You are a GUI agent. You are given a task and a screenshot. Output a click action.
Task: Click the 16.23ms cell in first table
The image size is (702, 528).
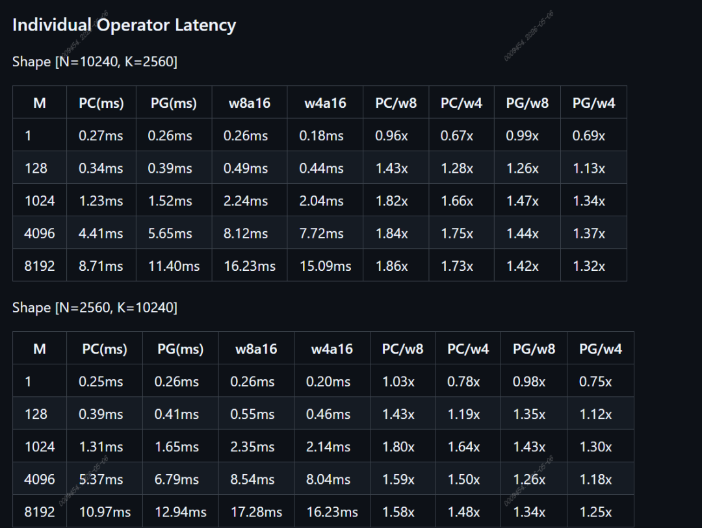click(250, 266)
